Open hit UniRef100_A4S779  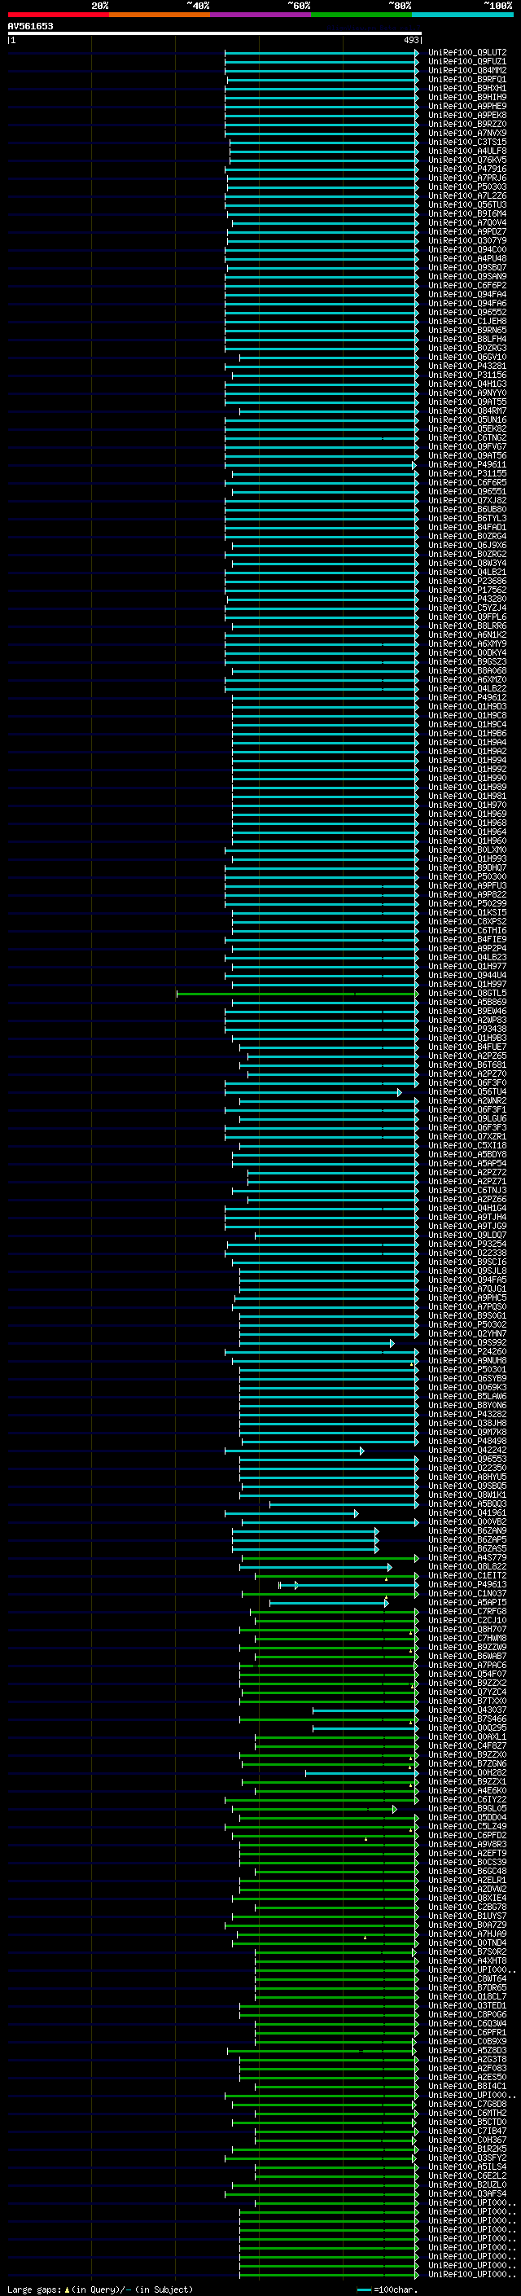467,1557
